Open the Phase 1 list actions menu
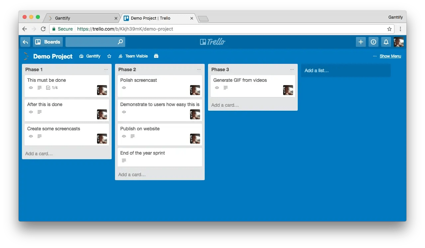Screen dimensions: 425x248 click(106, 69)
